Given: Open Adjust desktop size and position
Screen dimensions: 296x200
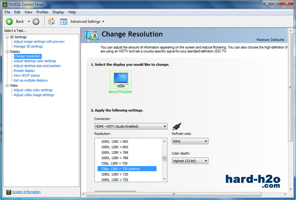Looking at the screenshot, I should tap(37, 66).
